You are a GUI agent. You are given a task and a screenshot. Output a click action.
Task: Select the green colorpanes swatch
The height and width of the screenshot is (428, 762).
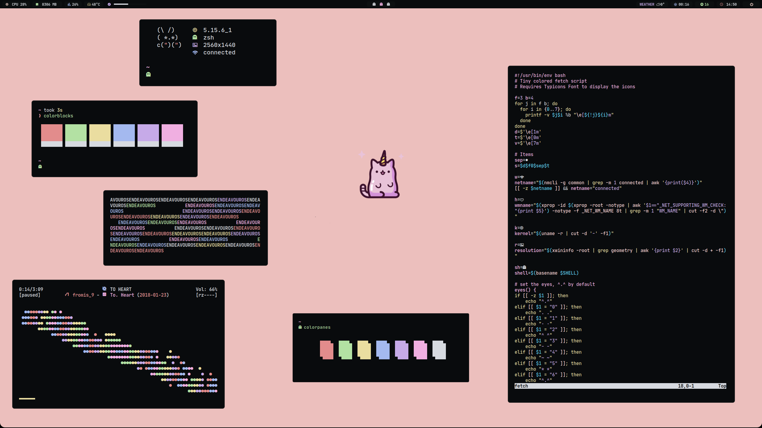(345, 350)
